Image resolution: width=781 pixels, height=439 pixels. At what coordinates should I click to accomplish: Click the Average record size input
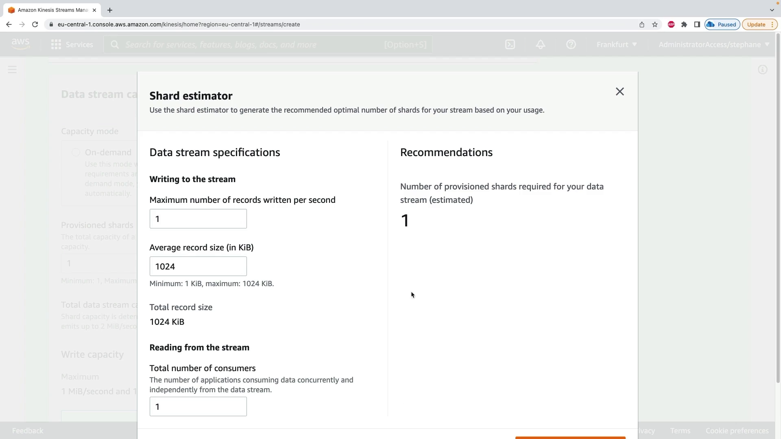[x=198, y=267]
